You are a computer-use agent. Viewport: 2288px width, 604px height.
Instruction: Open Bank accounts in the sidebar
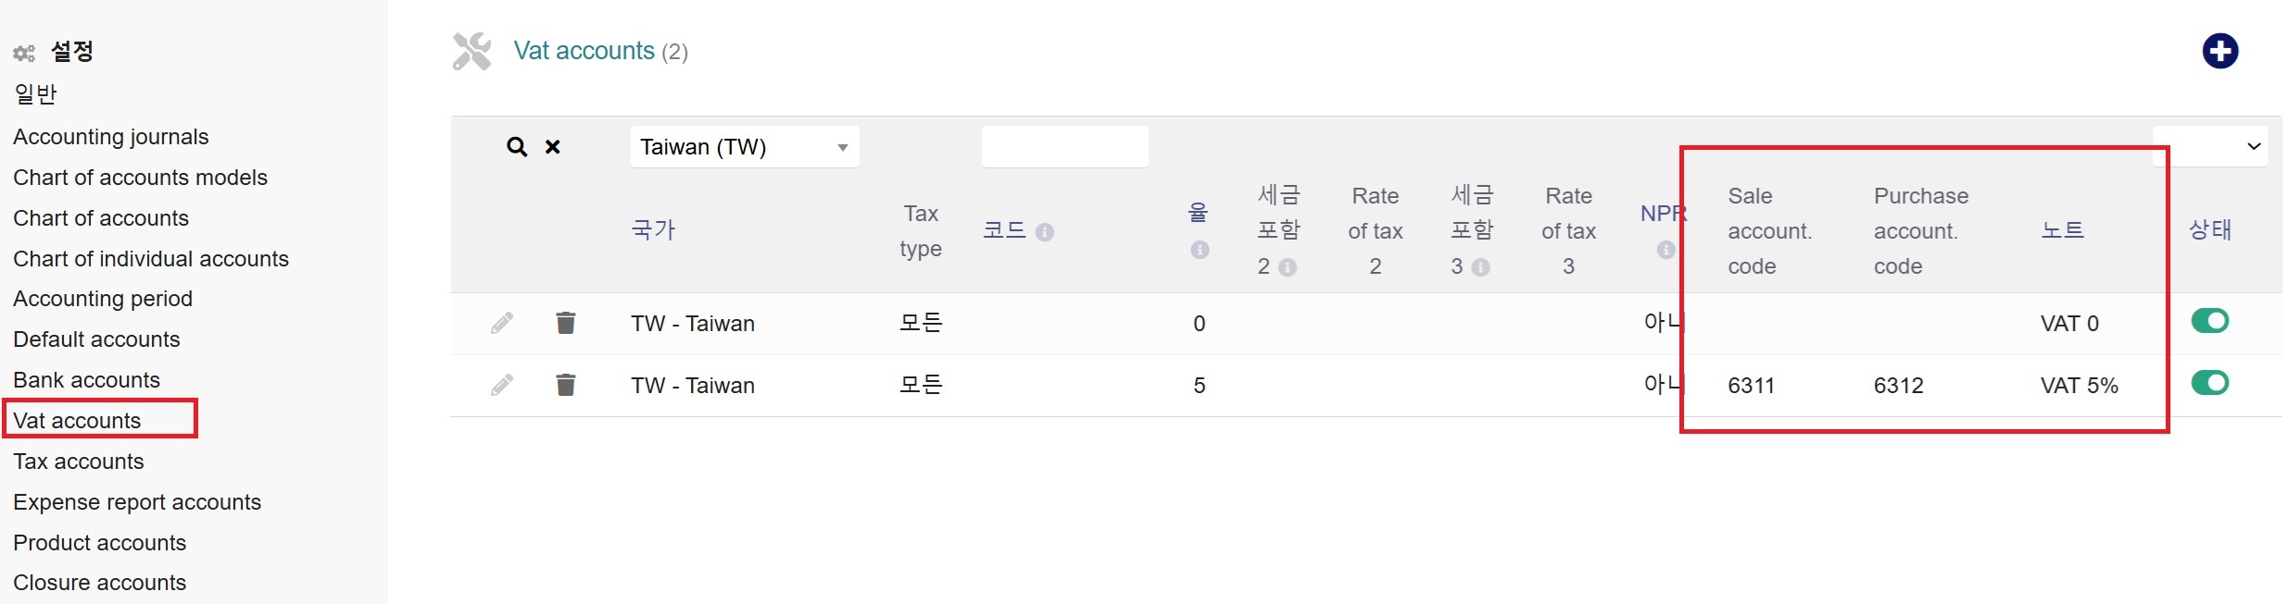pyautogui.click(x=87, y=380)
